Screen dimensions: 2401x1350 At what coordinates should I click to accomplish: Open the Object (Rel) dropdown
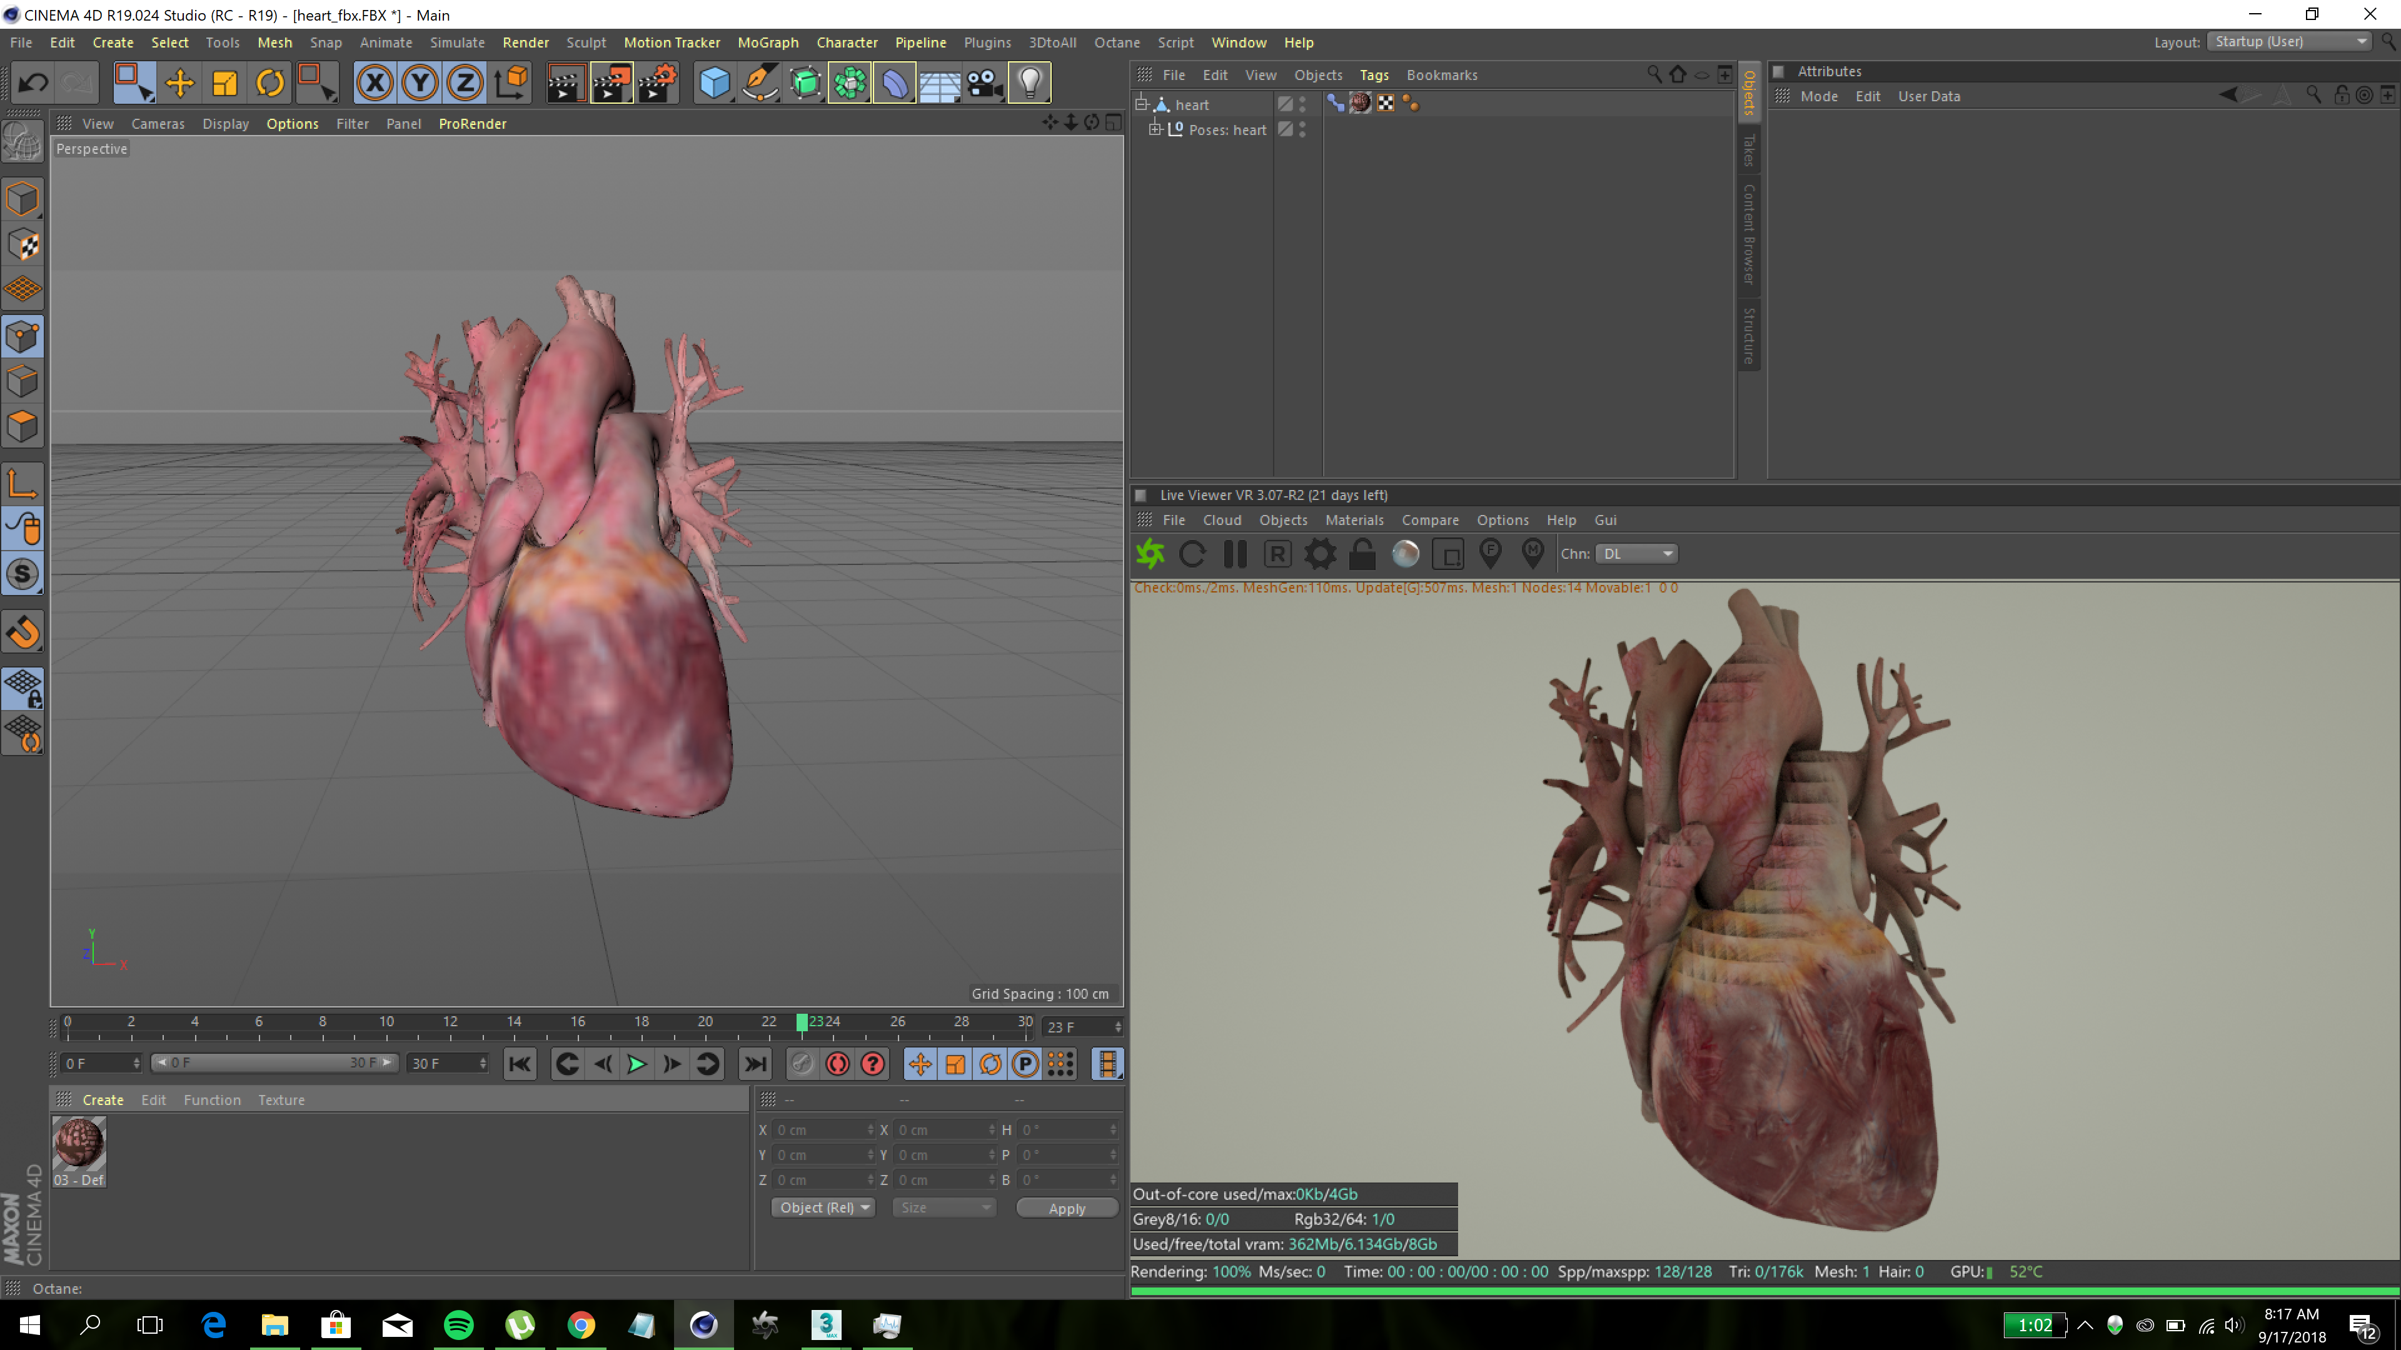click(x=823, y=1207)
